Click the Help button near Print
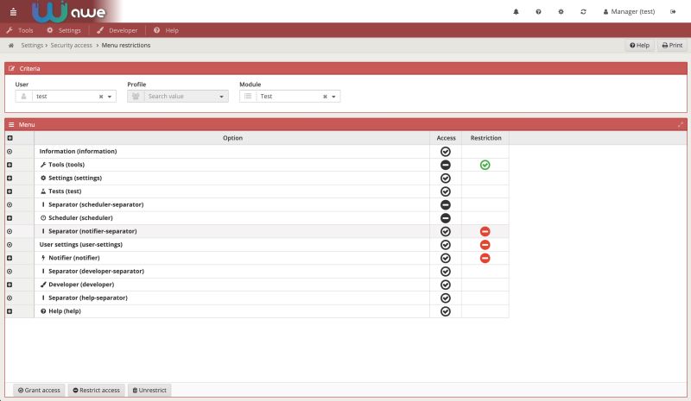The image size is (691, 401). [x=639, y=46]
